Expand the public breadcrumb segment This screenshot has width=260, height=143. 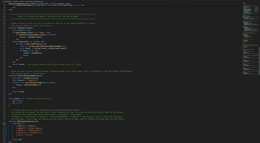[x=17, y=2]
